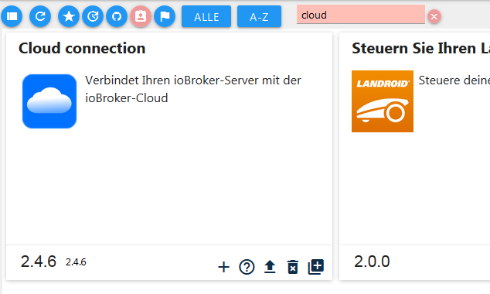
Task: Sort adapters using A-Z button
Action: click(x=259, y=16)
